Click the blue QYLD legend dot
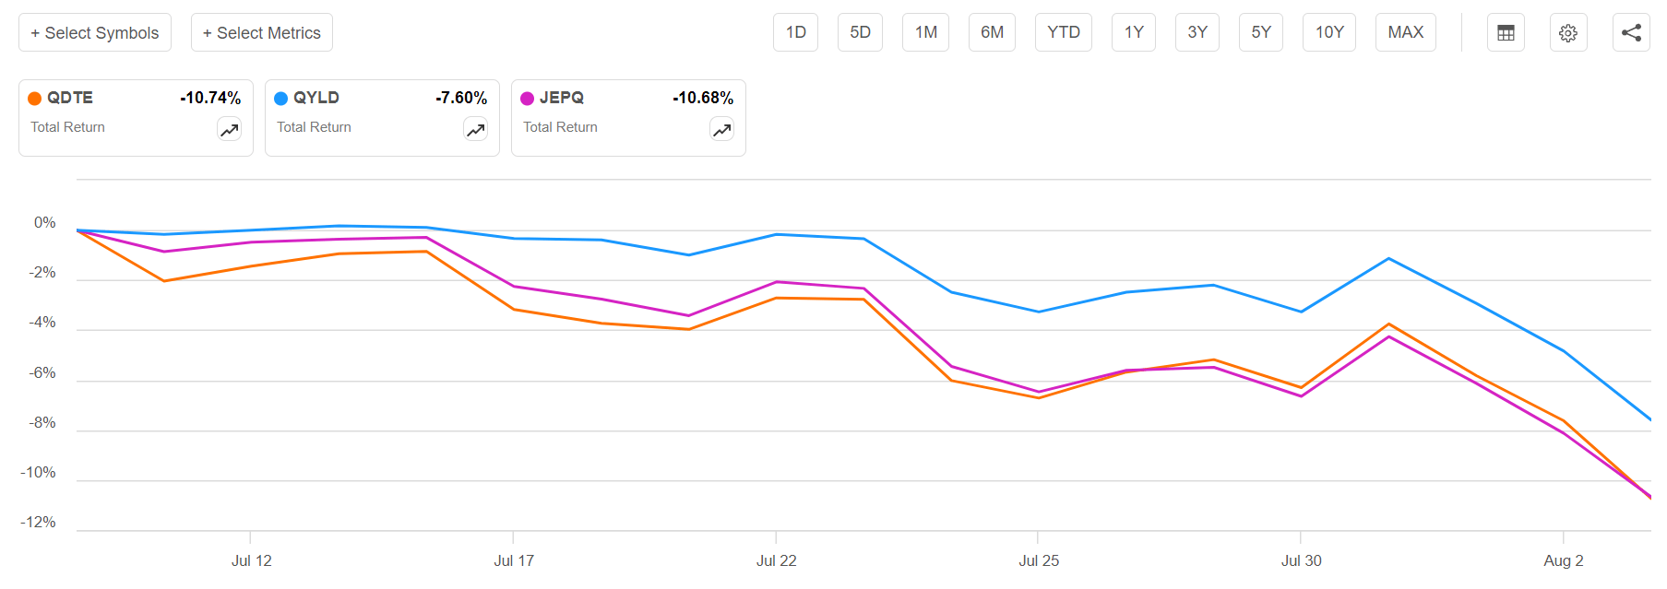The height and width of the screenshot is (589, 1667). (x=282, y=97)
